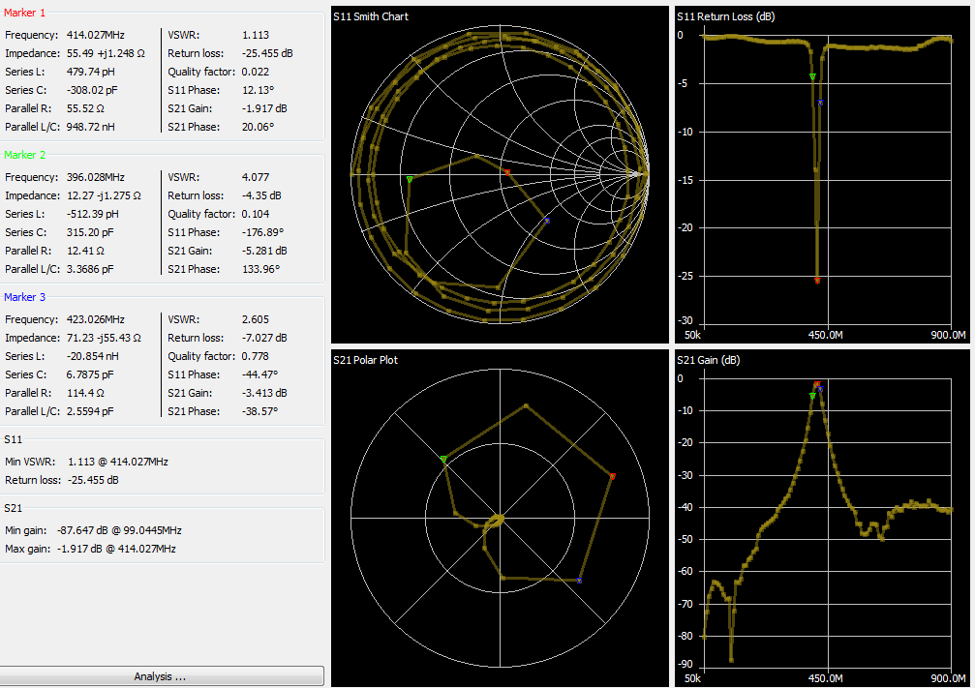Open the Analysis dialog button
The width and height of the screenshot is (975, 688).
tap(161, 676)
